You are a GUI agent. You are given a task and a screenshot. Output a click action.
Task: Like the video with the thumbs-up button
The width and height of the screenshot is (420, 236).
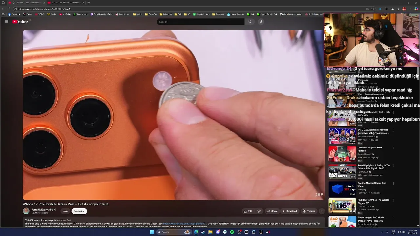[248, 211]
